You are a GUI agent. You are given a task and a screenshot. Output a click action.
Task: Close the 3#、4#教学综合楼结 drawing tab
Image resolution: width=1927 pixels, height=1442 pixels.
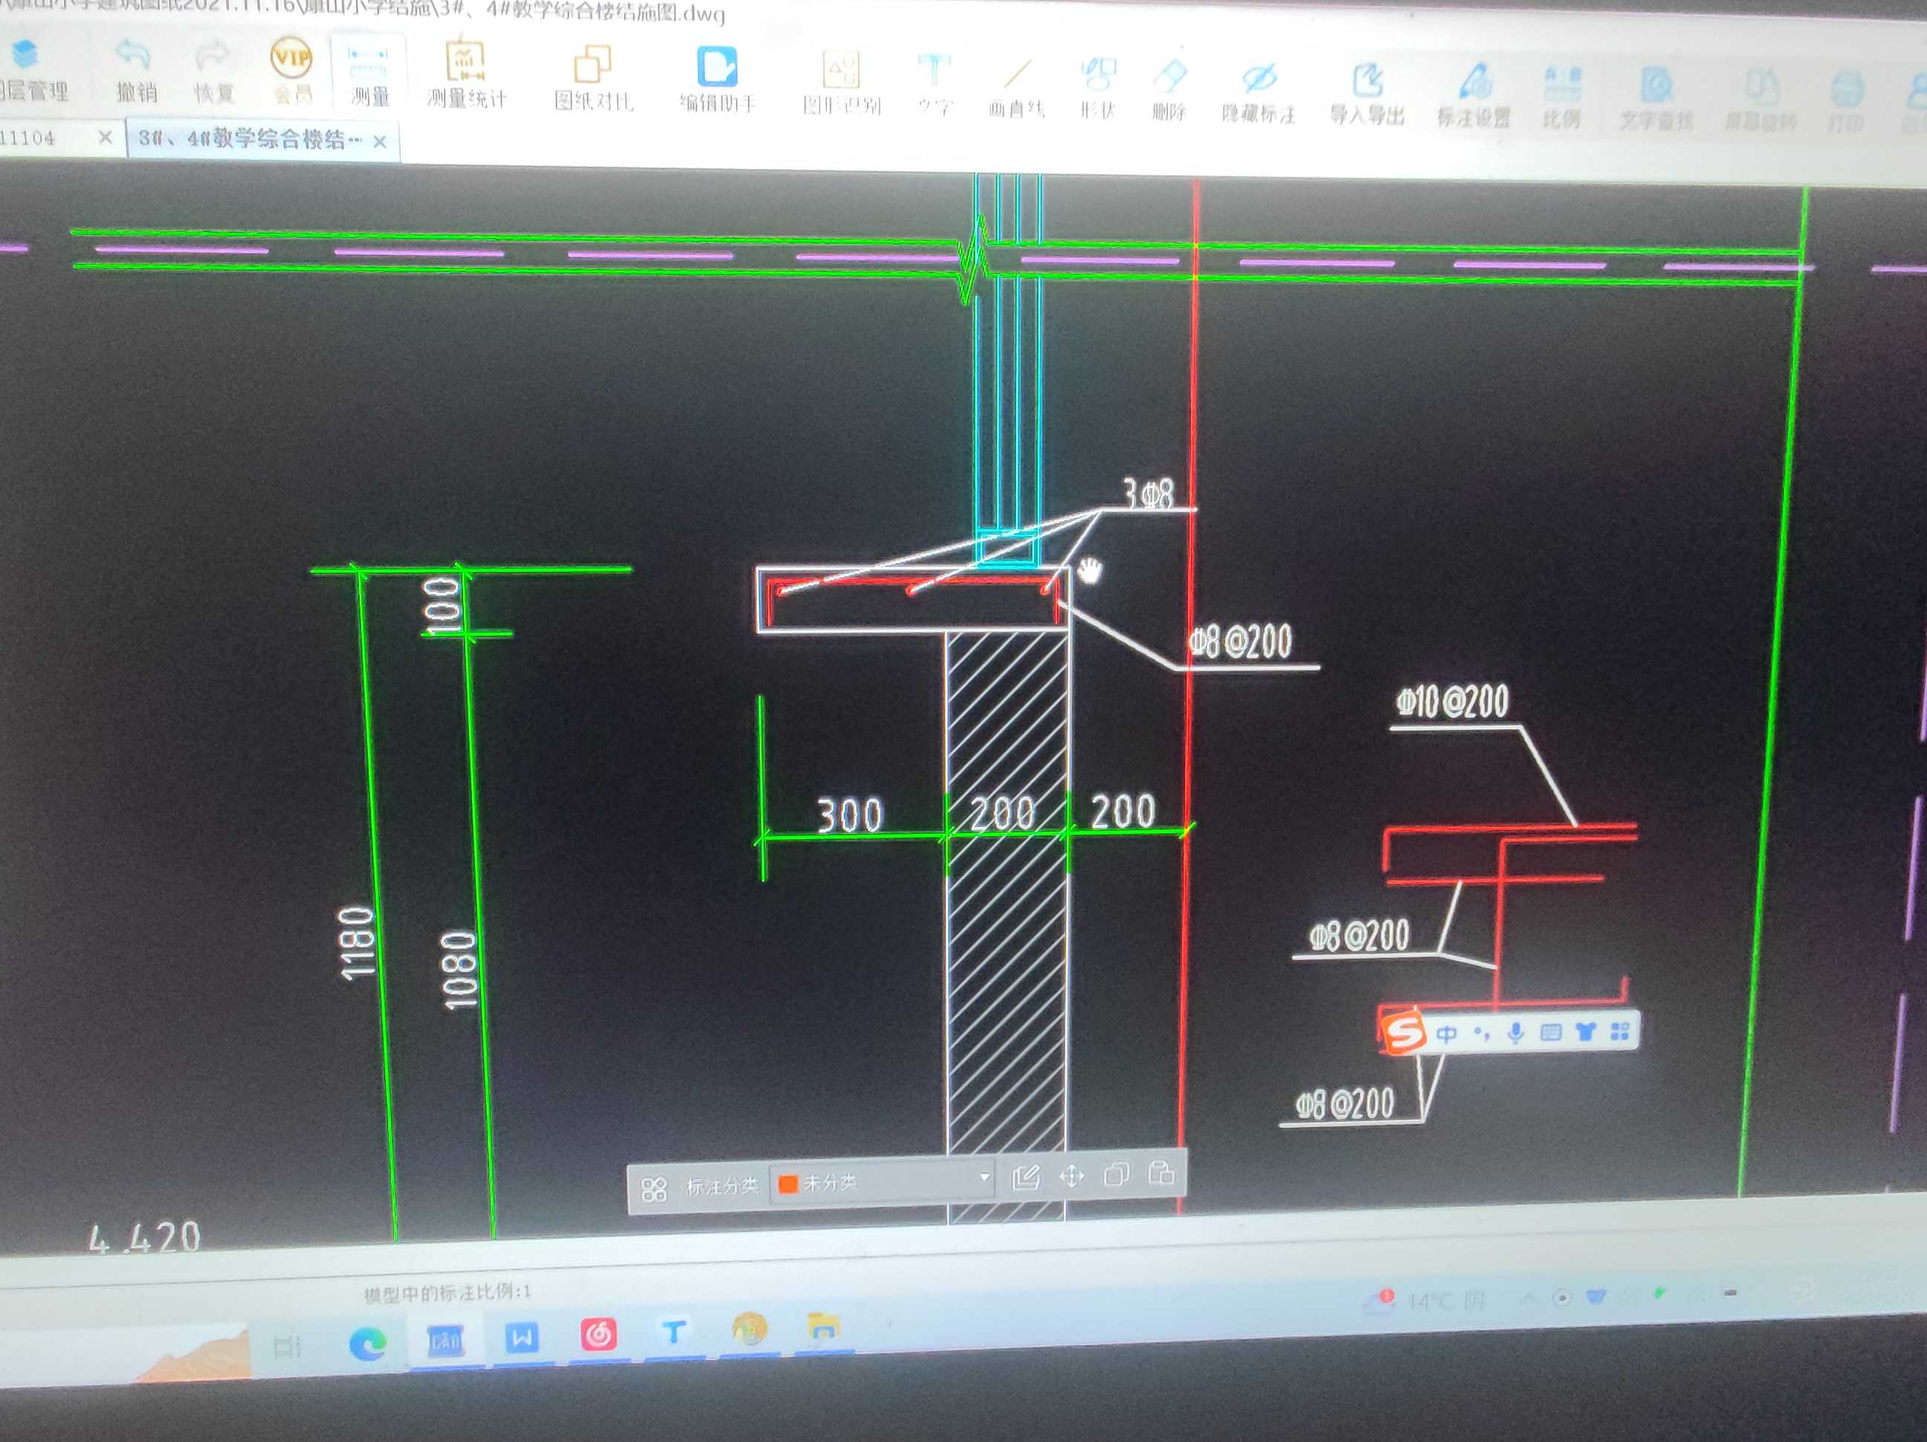pyautogui.click(x=380, y=141)
